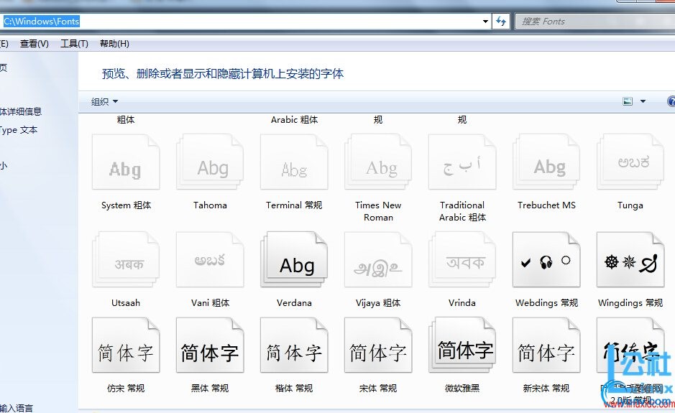Select the 仿宋 常规 font icon
This screenshot has height=413, width=675.
[x=126, y=345]
